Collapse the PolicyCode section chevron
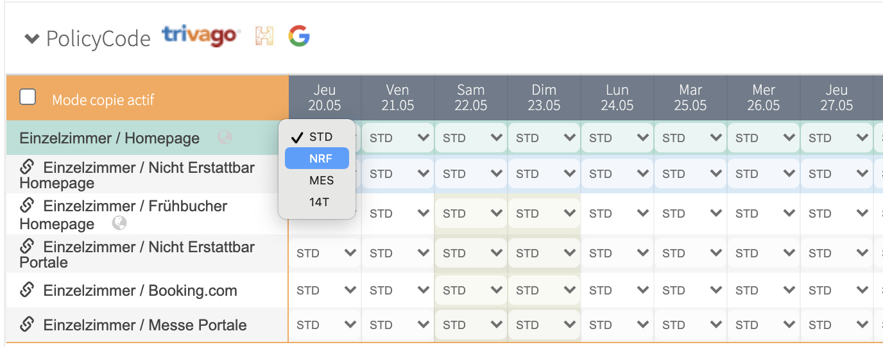This screenshot has height=347, width=883. 31,39
